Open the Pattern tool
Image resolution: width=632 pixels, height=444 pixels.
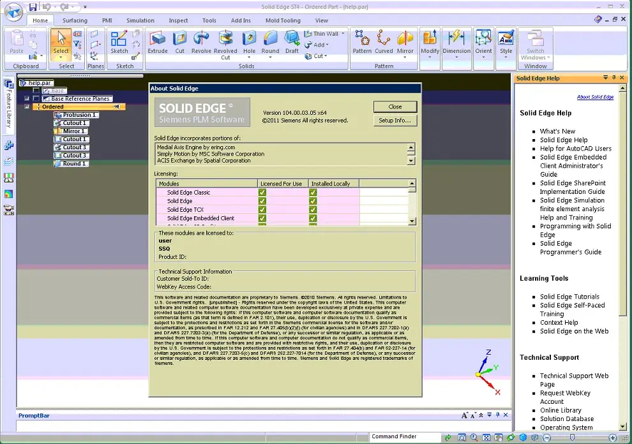[x=362, y=42]
